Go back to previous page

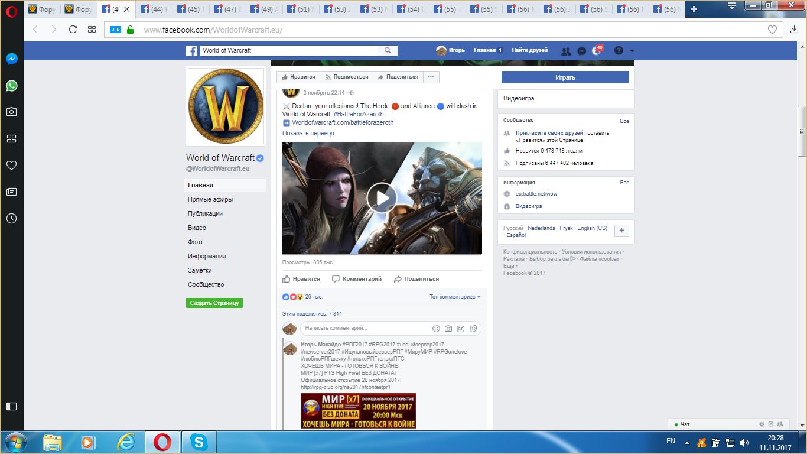(x=35, y=30)
